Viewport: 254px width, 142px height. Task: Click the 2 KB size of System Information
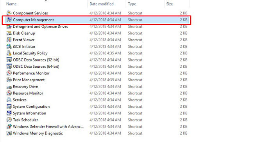184,113
